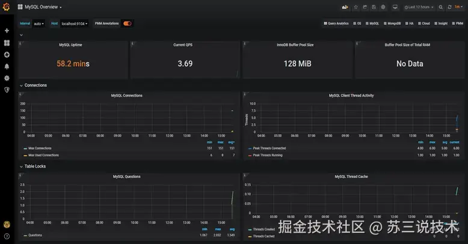Open Alerting bell icon in sidebar
The image size is (468, 244).
pyautogui.click(x=7, y=66)
